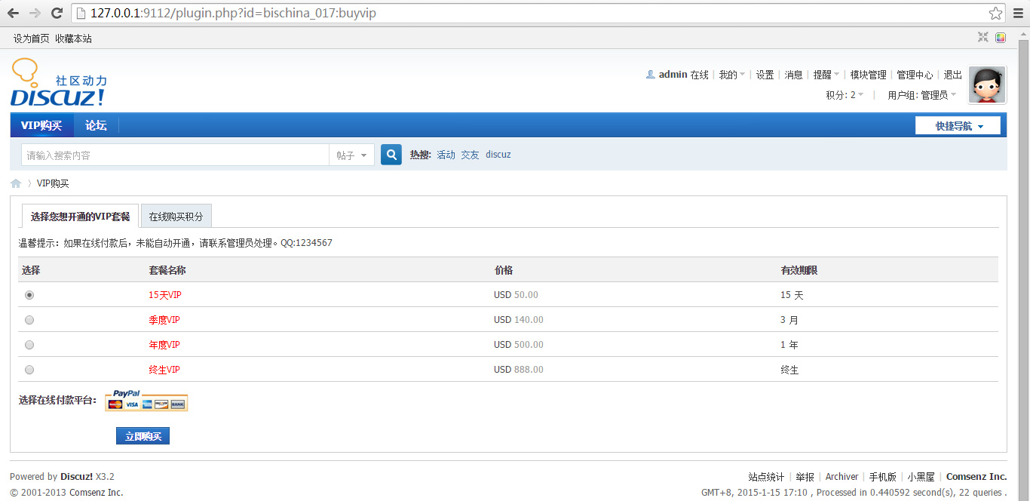Select the 季度VIP radio button
This screenshot has height=501, width=1030.
(29, 320)
